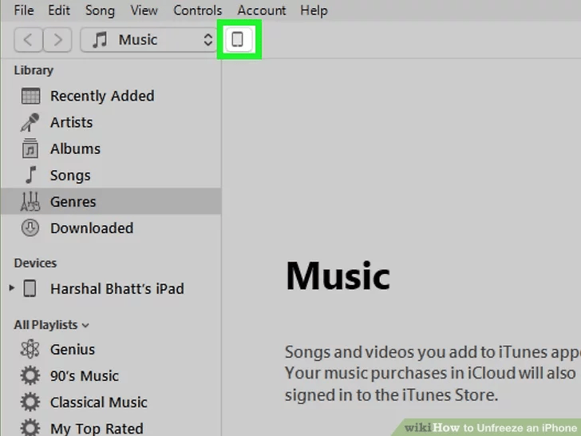
Task: Click the Classical Music gear icon
Action: pyautogui.click(x=30, y=402)
